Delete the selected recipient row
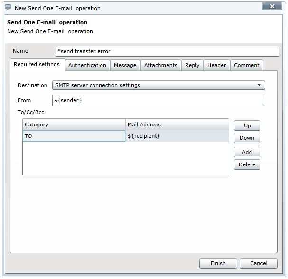The width and height of the screenshot is (288, 279). (x=247, y=164)
